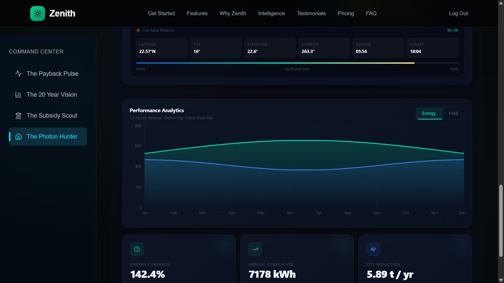Viewport: 504px width, 283px height.
Task: Open the Testimonials nav link
Action: pos(311,13)
